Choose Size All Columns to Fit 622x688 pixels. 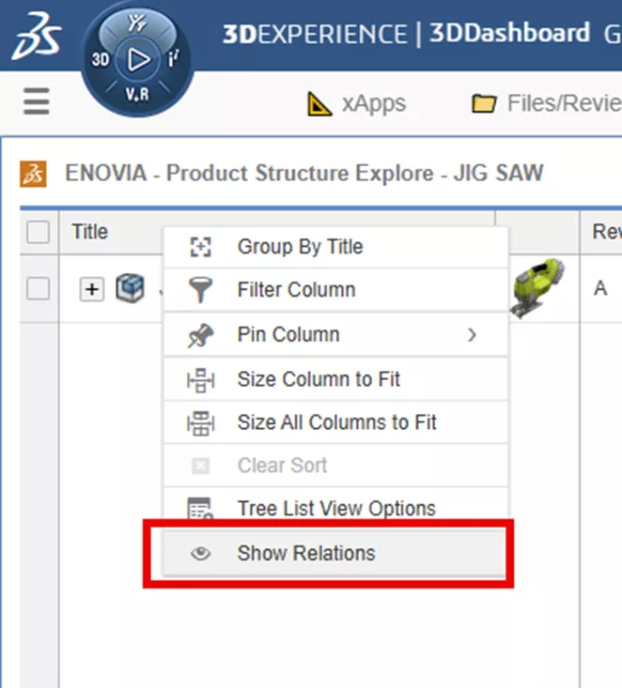click(336, 422)
